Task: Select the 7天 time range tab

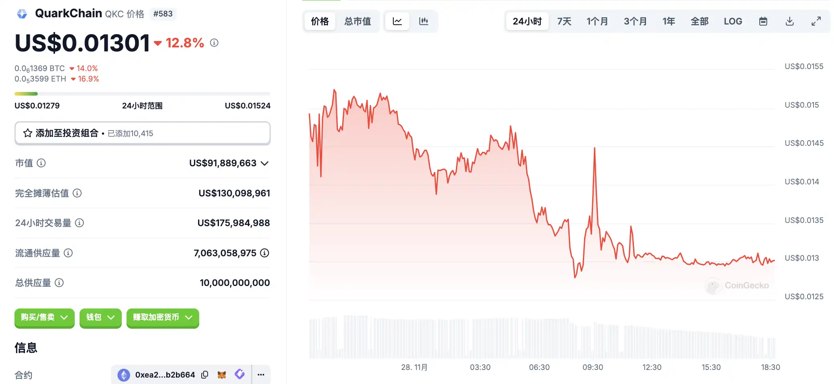Action: (x=564, y=21)
